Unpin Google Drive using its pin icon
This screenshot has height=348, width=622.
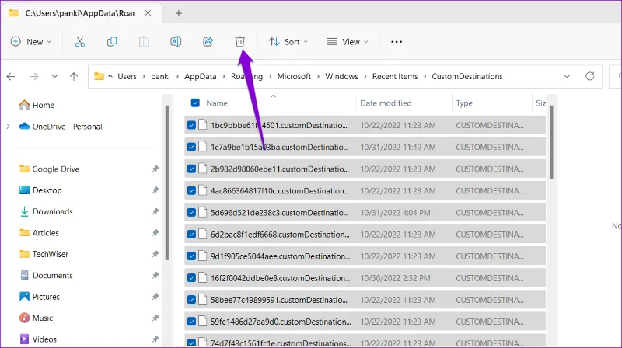click(x=155, y=169)
